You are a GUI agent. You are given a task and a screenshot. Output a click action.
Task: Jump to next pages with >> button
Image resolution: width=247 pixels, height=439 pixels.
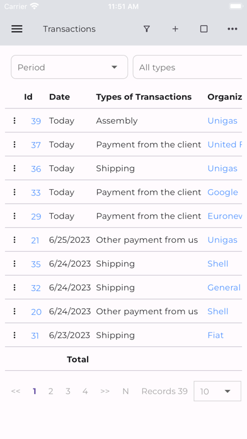click(105, 391)
